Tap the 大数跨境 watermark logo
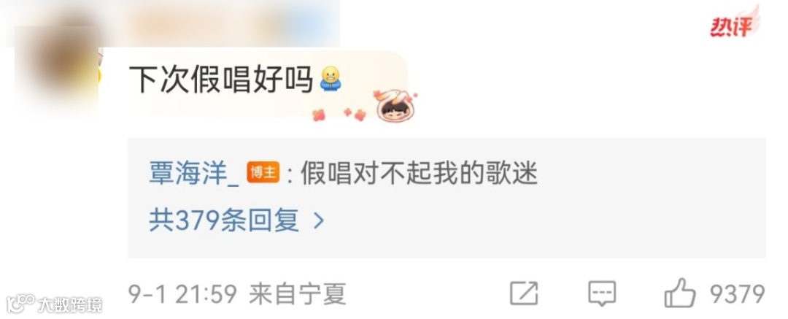This screenshot has width=788, height=319. pos(20,304)
